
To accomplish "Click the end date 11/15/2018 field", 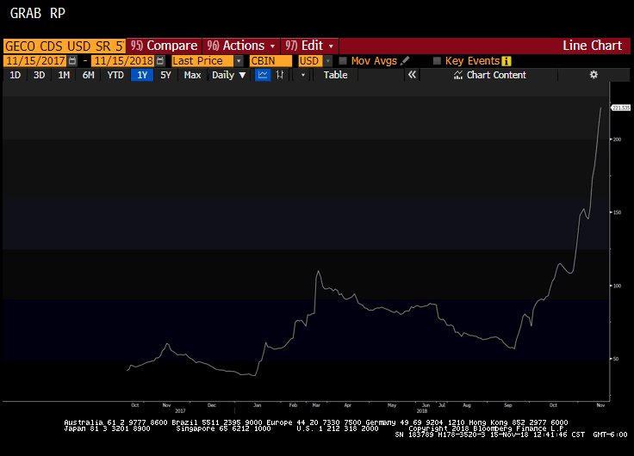I will point(124,61).
